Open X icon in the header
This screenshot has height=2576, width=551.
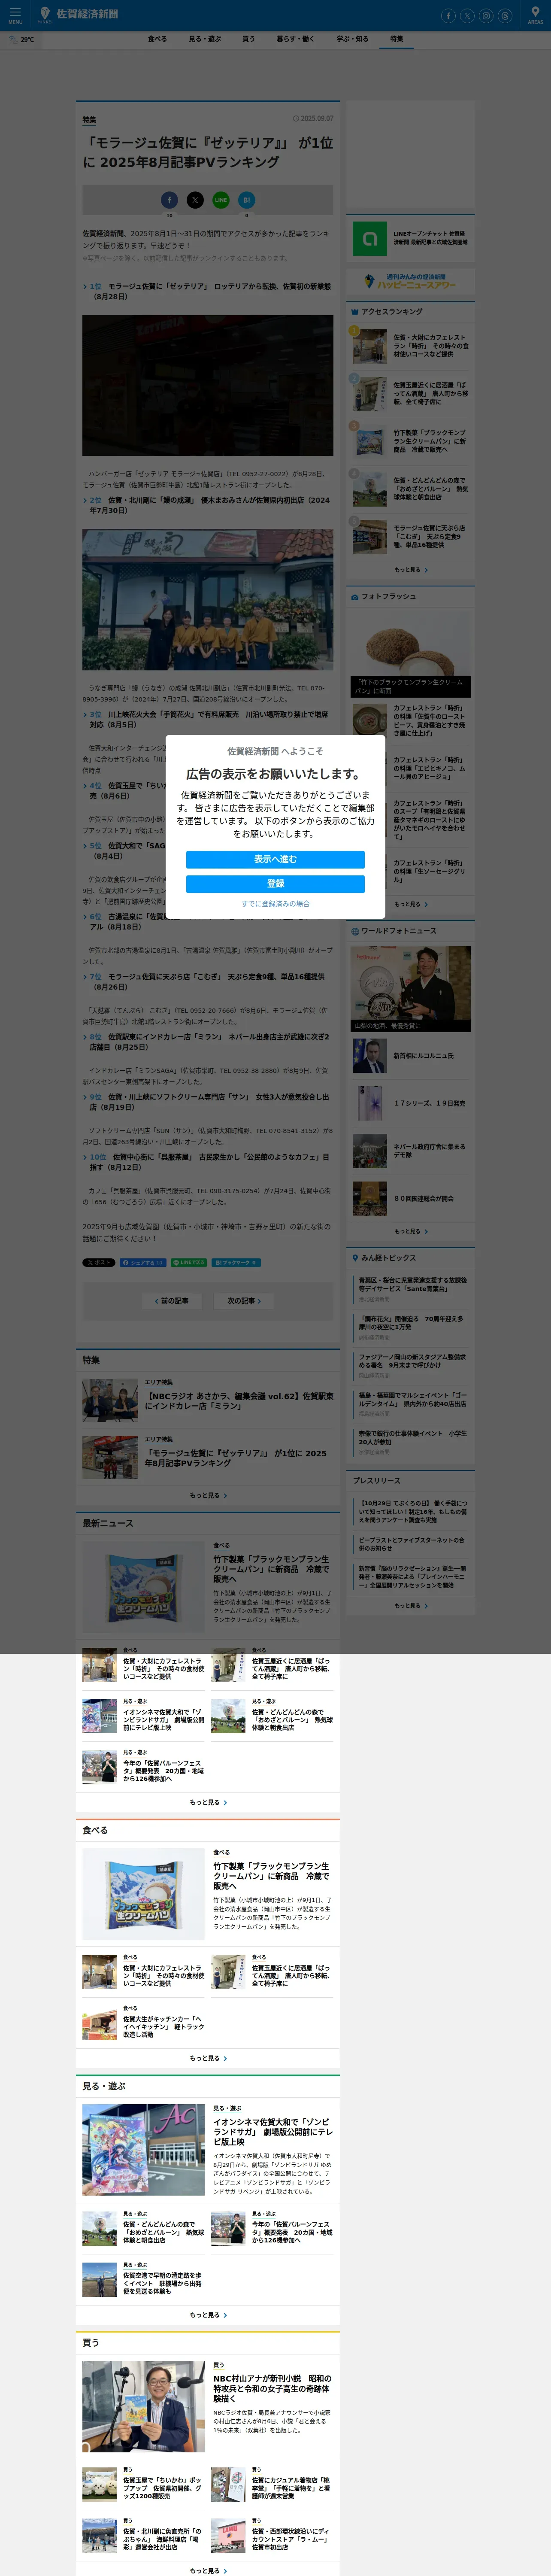click(x=467, y=16)
